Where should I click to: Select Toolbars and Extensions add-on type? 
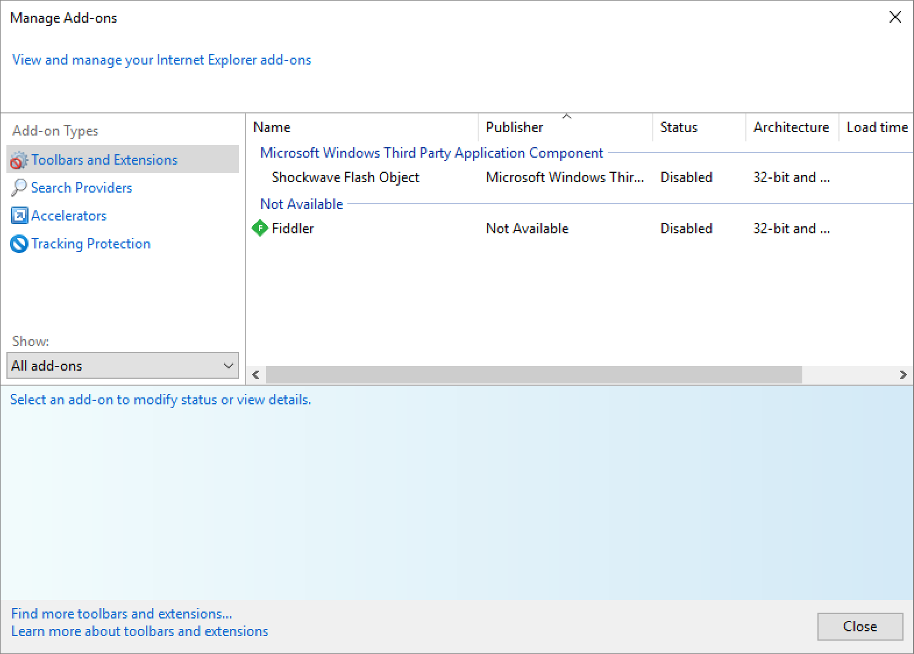tap(123, 159)
